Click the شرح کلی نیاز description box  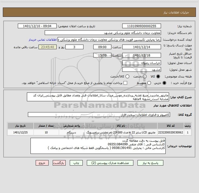98,97
